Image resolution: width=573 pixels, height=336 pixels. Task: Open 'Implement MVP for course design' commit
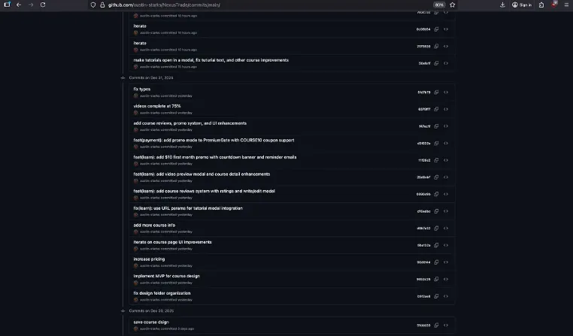point(167,276)
